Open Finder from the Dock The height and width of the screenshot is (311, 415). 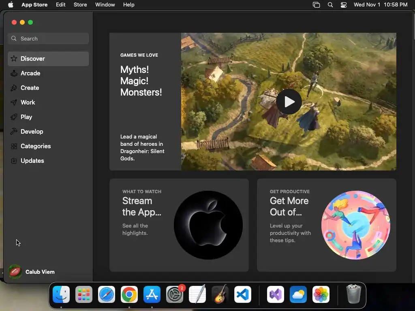tap(61, 294)
